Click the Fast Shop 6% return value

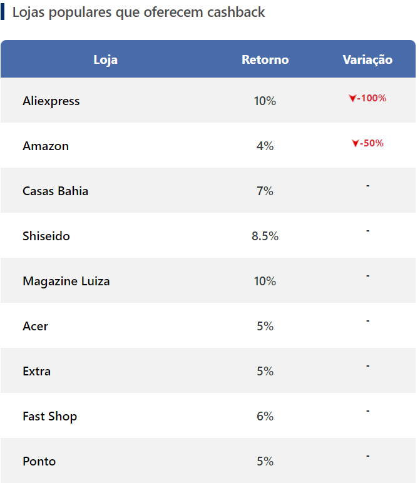pos(265,416)
